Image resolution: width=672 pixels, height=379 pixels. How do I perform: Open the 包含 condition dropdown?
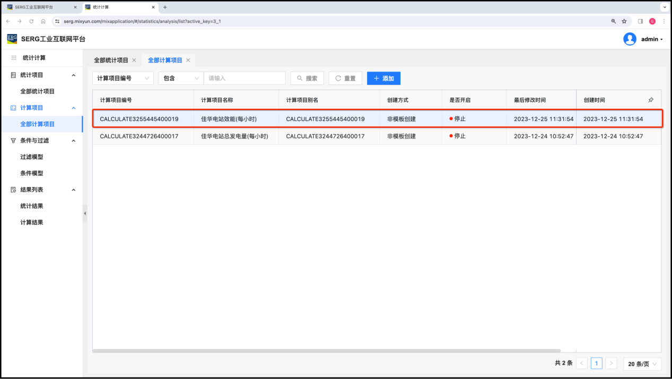(x=181, y=78)
